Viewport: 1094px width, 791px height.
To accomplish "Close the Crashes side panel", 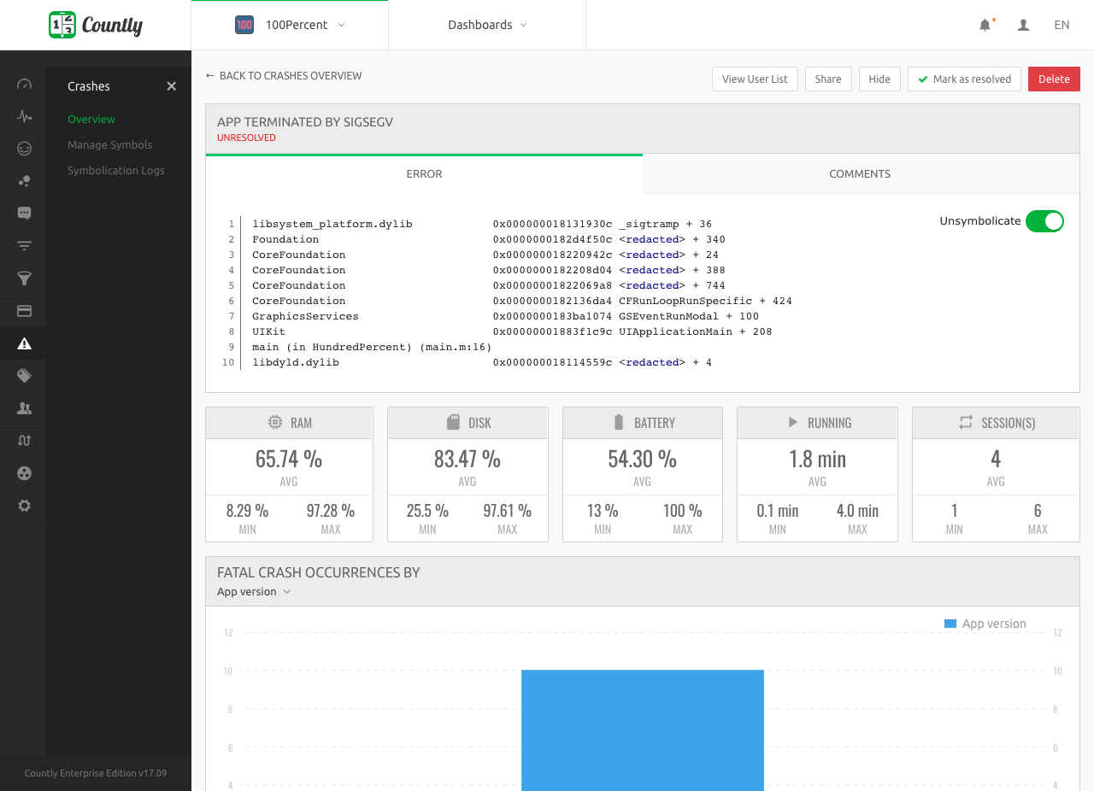I will [x=171, y=86].
